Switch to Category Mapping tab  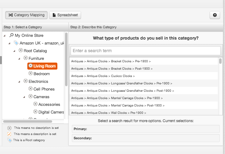pos(26,15)
